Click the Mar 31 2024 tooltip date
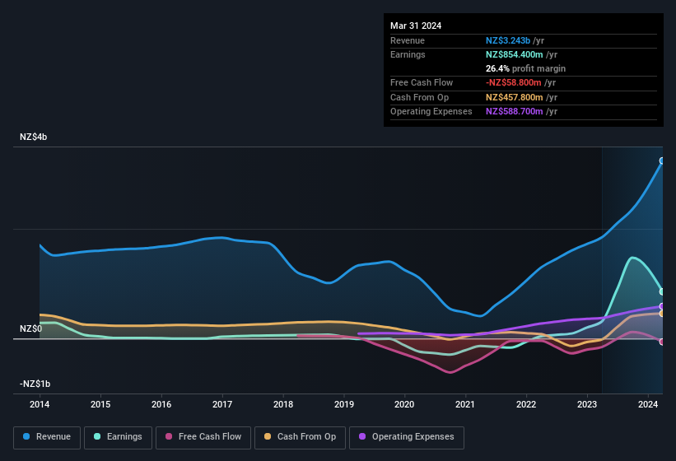The height and width of the screenshot is (461, 676). pos(416,26)
